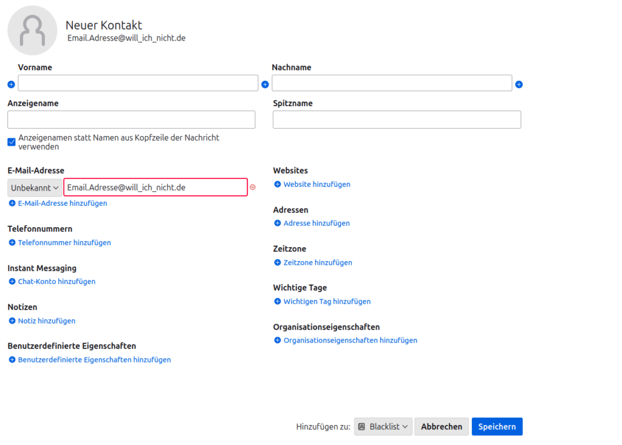
Task: Open the "Blacklist" address book dropdown
Action: (x=383, y=427)
